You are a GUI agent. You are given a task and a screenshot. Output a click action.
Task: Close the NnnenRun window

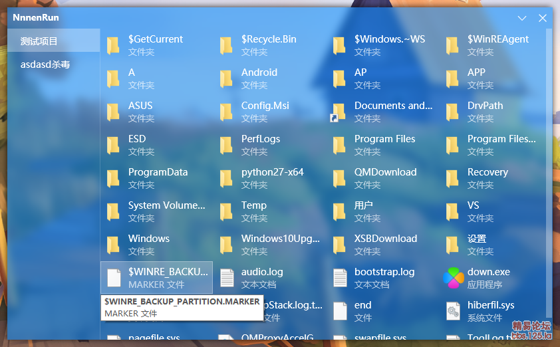tap(543, 18)
